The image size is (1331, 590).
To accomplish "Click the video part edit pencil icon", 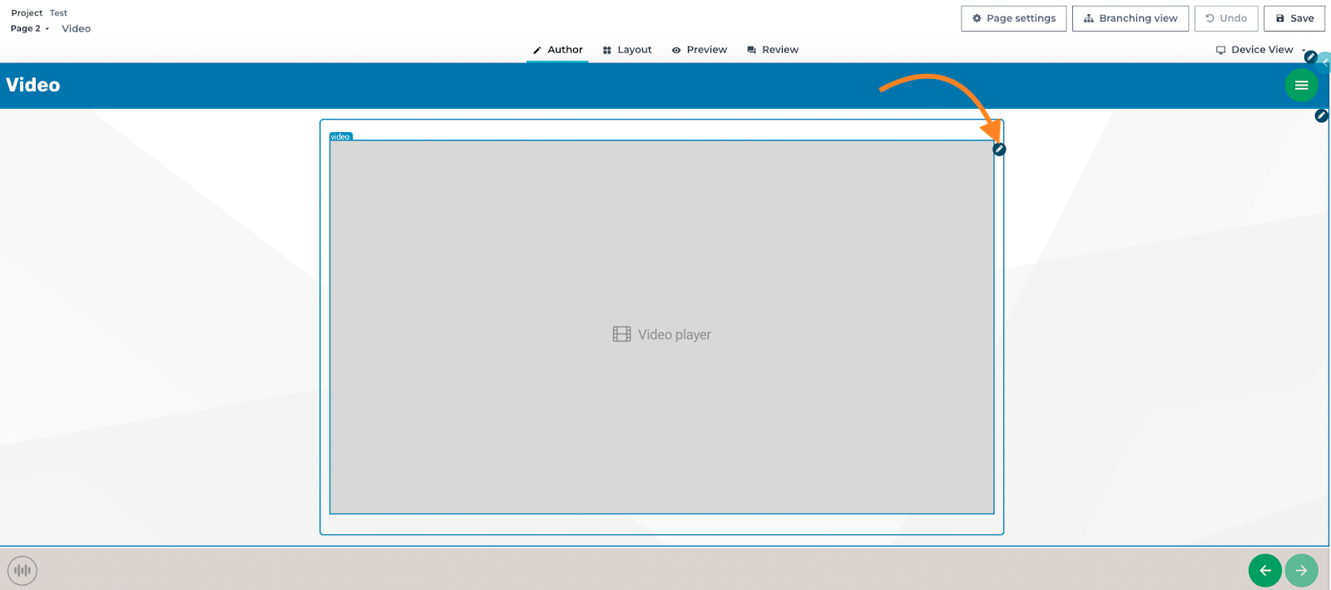I will (x=999, y=150).
